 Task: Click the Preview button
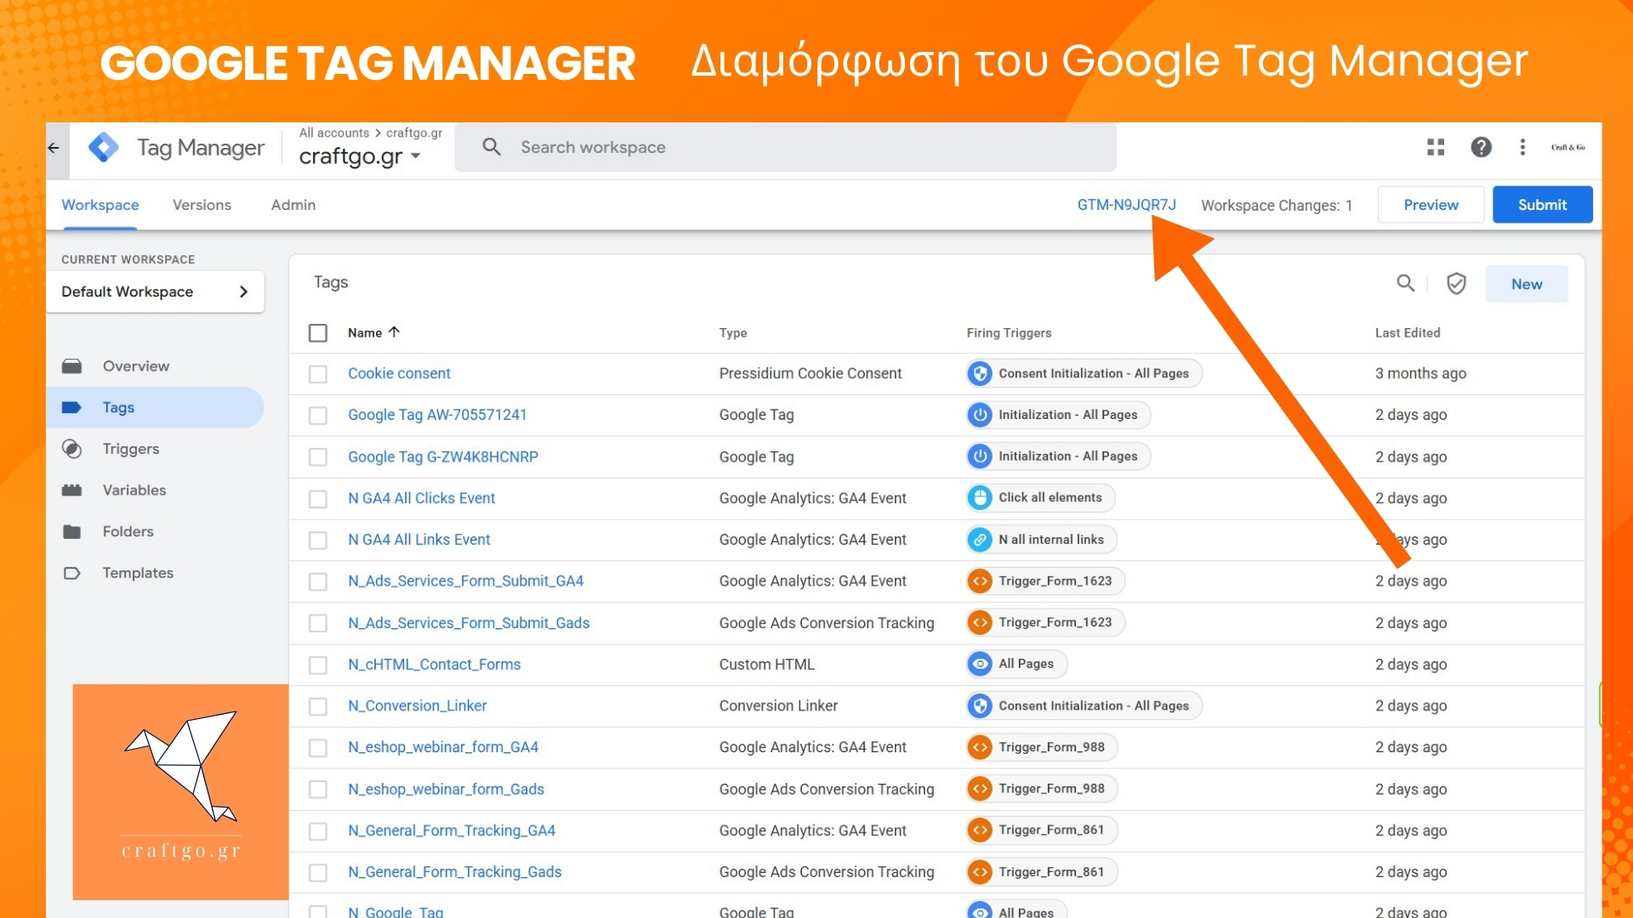click(1431, 205)
